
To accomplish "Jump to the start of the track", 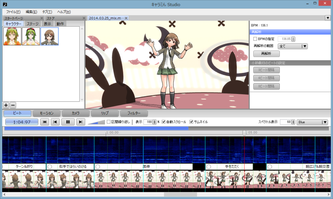I will [x=44, y=122].
